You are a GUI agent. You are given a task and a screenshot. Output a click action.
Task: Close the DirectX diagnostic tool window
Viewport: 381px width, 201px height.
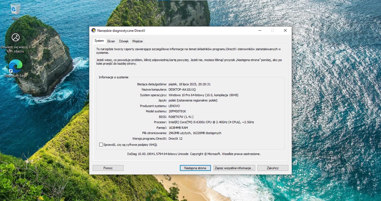(285, 31)
